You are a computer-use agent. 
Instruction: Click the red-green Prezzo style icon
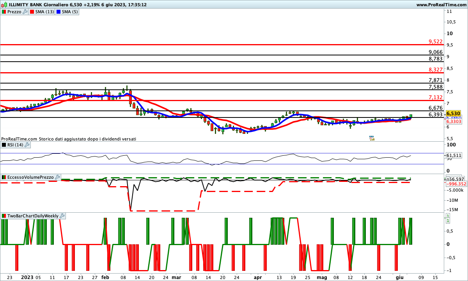(4, 12)
